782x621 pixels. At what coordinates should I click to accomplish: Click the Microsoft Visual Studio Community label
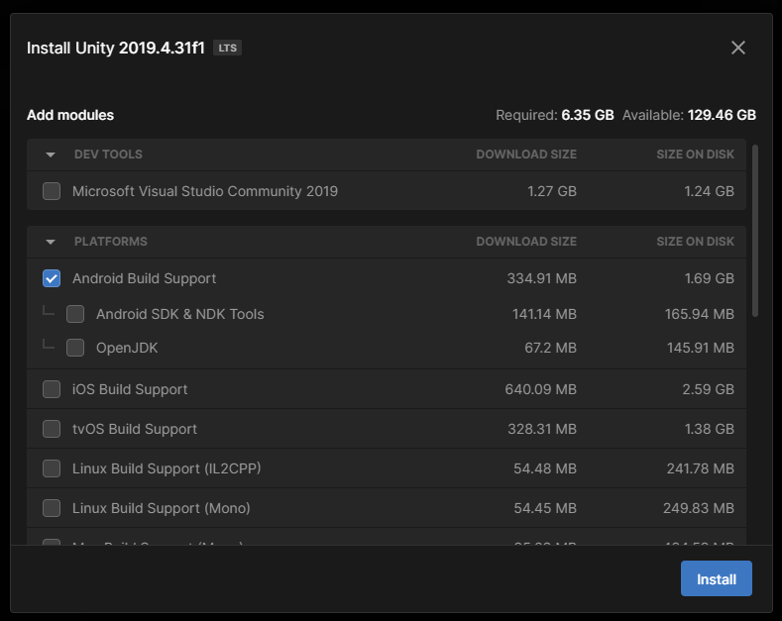click(x=204, y=191)
